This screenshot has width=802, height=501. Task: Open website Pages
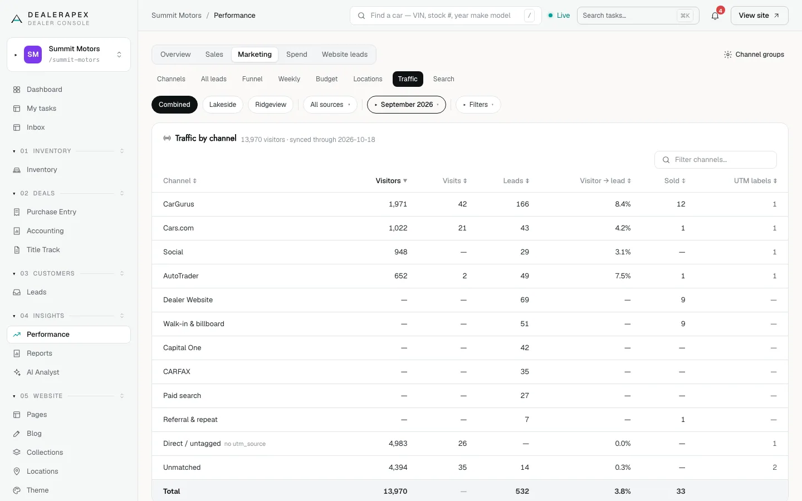(x=69, y=415)
